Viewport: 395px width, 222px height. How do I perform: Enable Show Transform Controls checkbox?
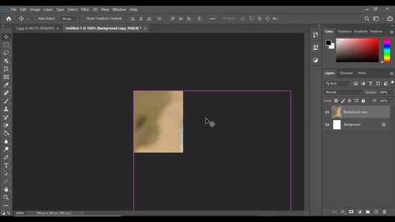click(x=84, y=18)
